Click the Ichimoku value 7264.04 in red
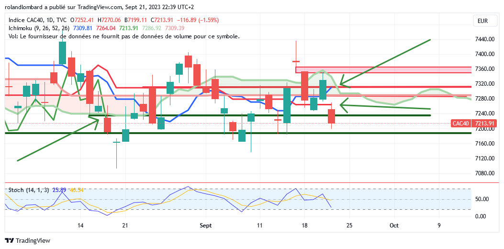The height and width of the screenshot is (249, 504). pos(106,28)
